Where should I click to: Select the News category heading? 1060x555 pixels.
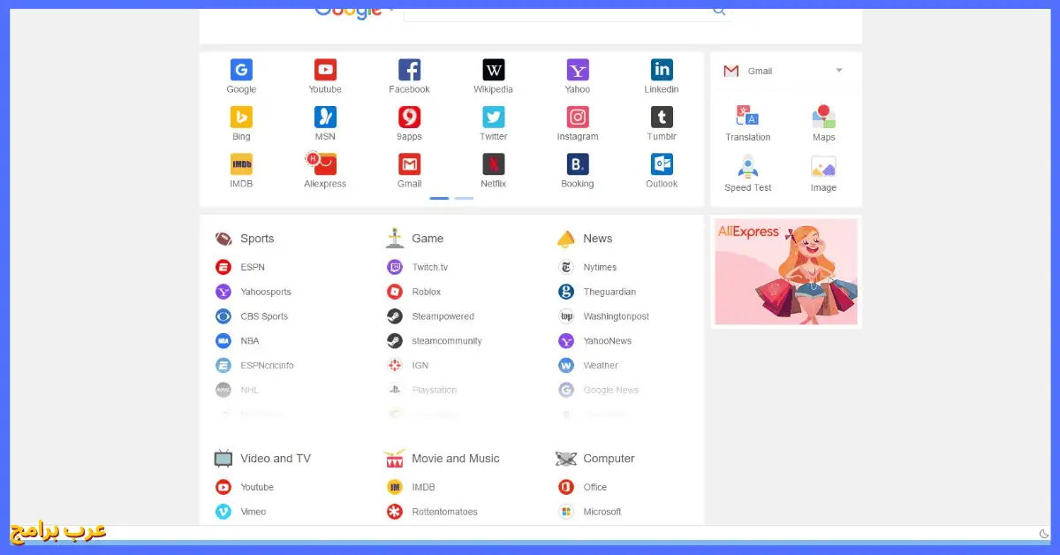597,239
